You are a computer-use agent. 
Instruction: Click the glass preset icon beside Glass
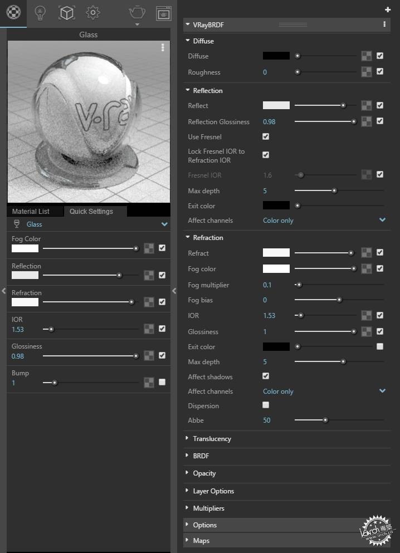[16, 224]
